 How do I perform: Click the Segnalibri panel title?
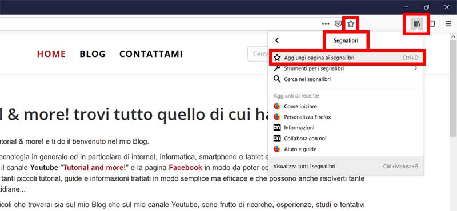[x=346, y=40]
